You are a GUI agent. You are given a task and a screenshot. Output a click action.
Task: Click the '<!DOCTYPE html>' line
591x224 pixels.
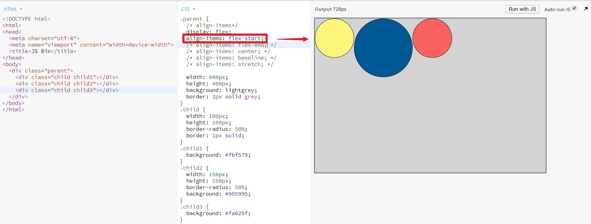point(26,19)
